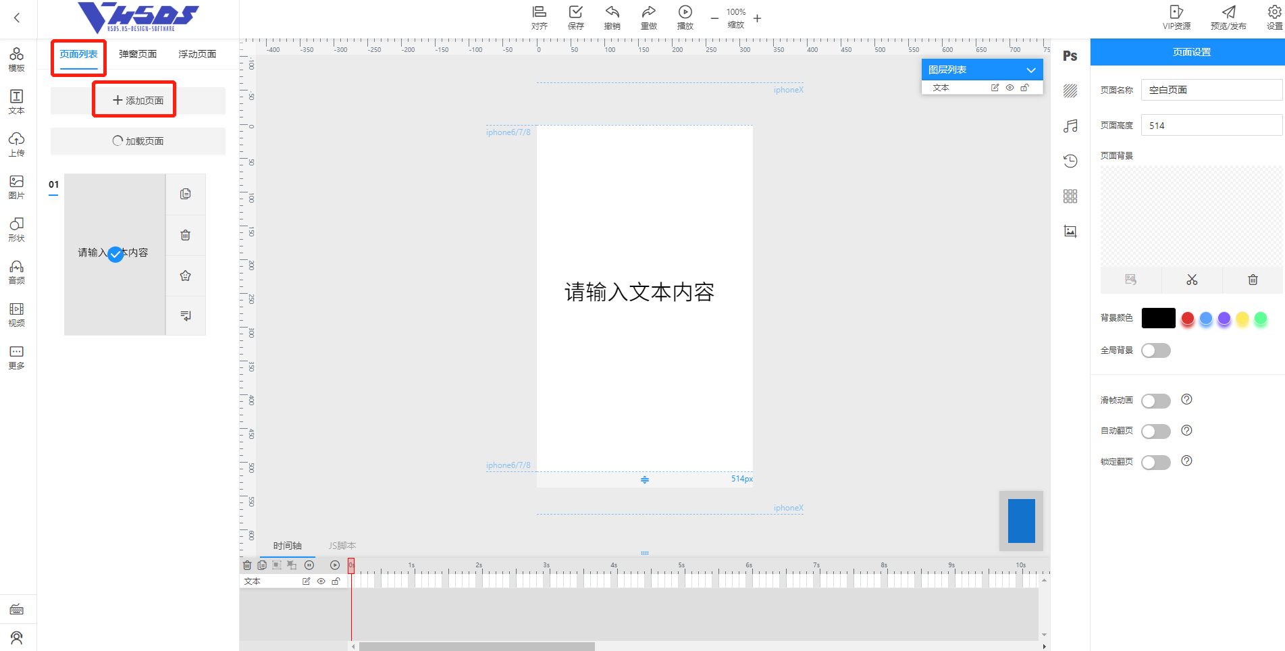Pick the red background color swatch
Screen dimensions: 1285x651
(x=1188, y=319)
